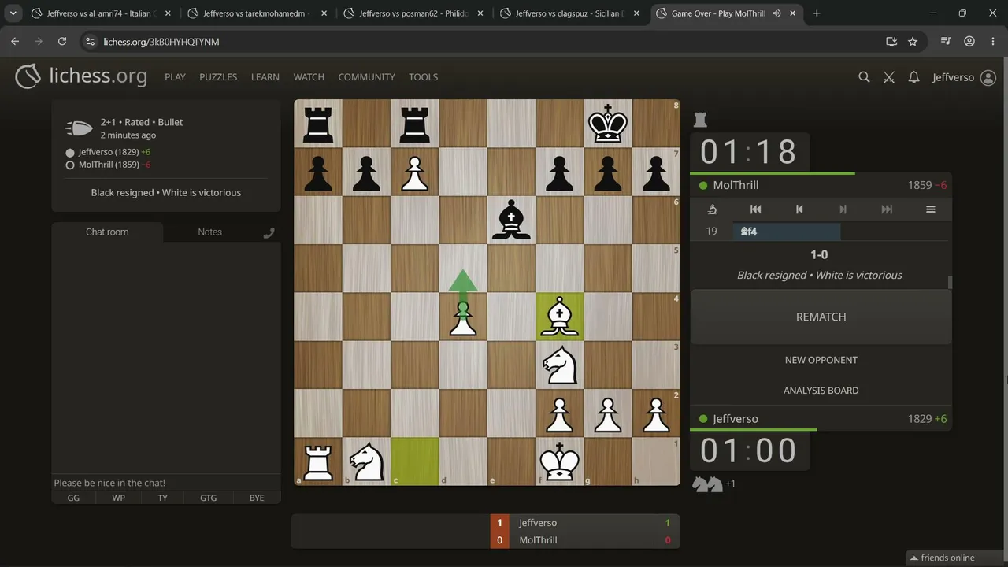
Task: Click the white bishop on f4
Action: click(x=560, y=316)
